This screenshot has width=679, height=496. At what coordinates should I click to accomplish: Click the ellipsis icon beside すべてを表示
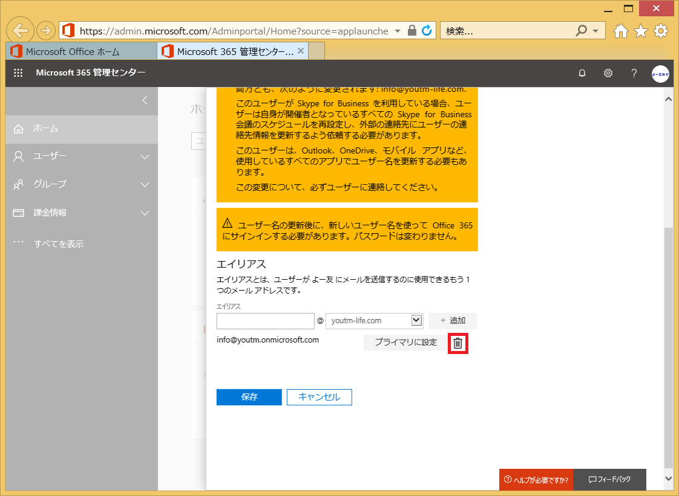(18, 242)
